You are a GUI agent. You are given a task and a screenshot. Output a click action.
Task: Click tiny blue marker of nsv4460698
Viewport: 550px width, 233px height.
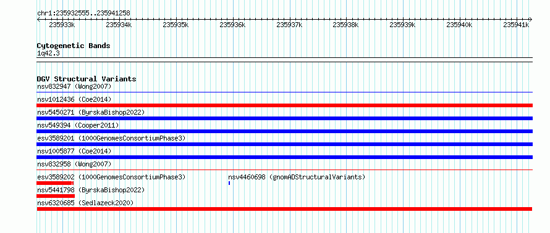pyautogui.click(x=229, y=183)
